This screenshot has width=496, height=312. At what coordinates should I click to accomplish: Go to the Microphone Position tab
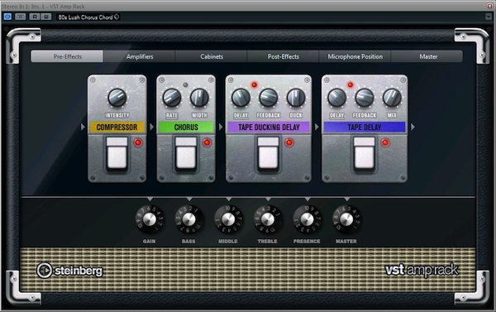point(355,56)
